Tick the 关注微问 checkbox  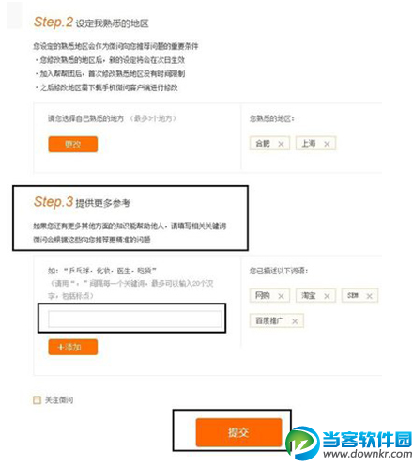tap(37, 400)
